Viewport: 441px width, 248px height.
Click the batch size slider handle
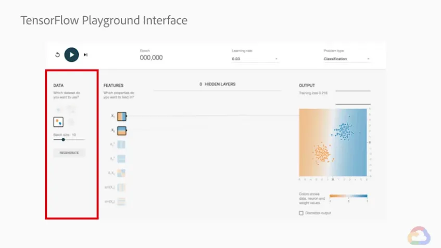tap(64, 139)
